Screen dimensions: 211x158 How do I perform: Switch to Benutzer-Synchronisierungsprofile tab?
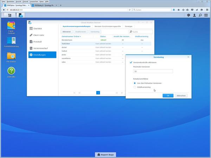[108, 26]
